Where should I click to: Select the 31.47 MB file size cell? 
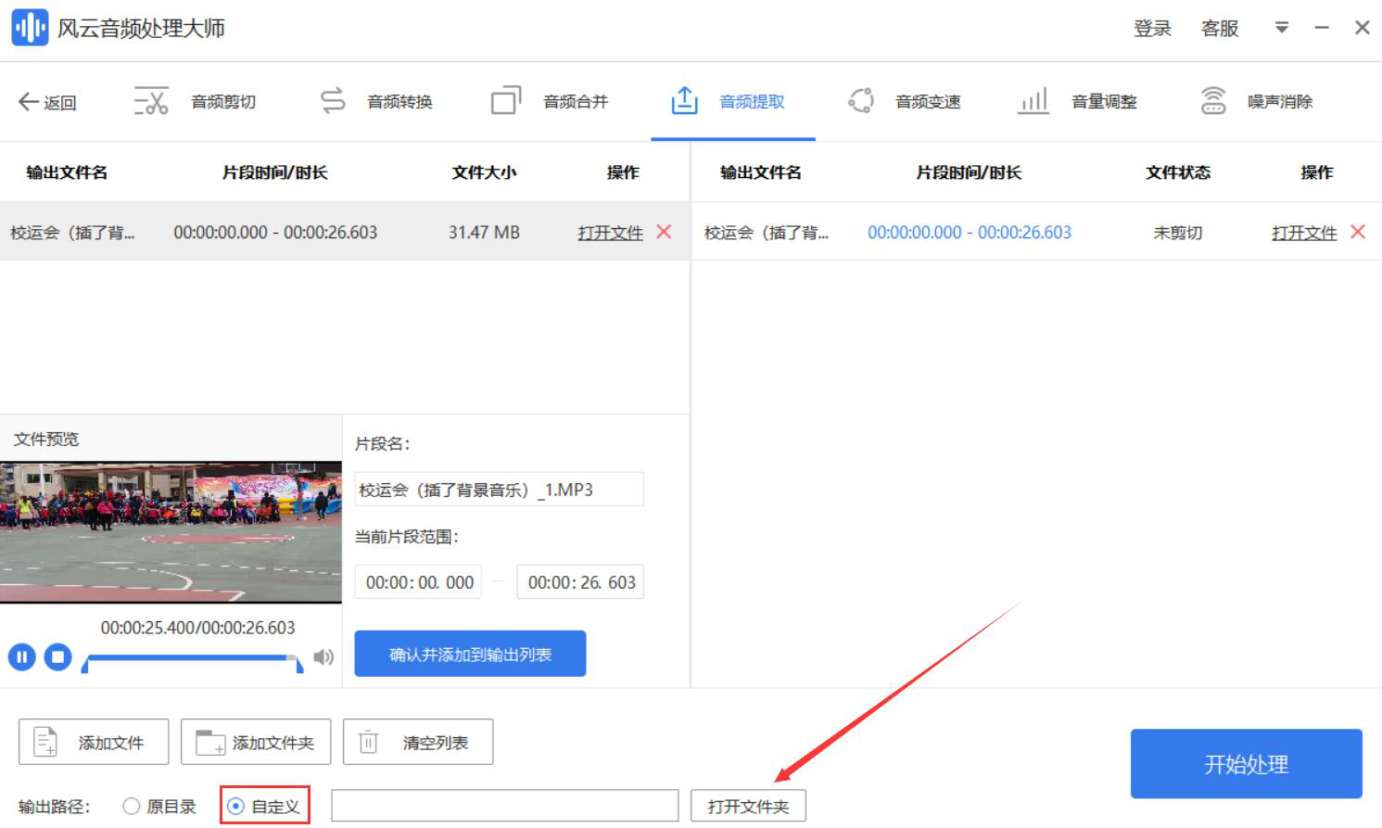pyautogui.click(x=484, y=233)
